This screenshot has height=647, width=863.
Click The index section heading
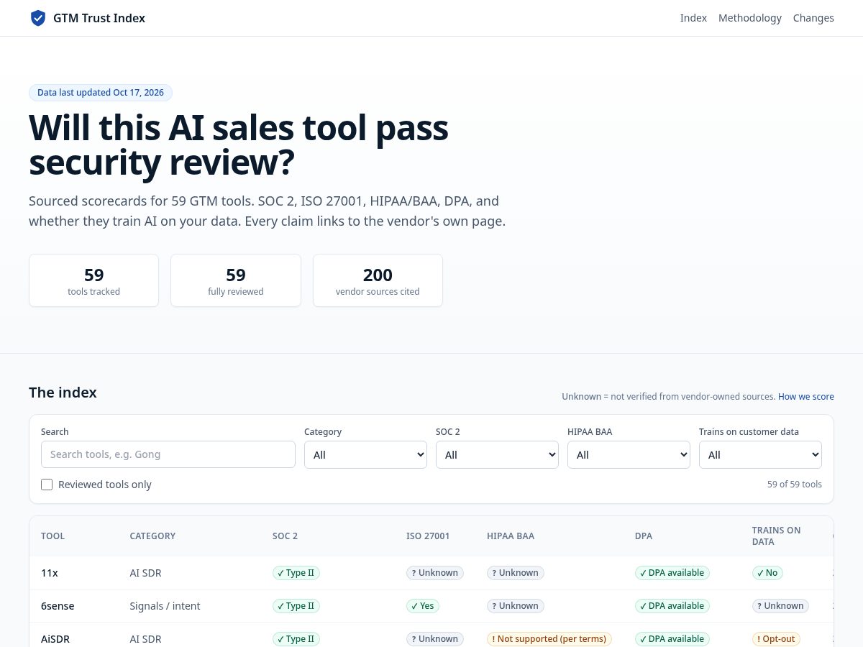point(63,393)
